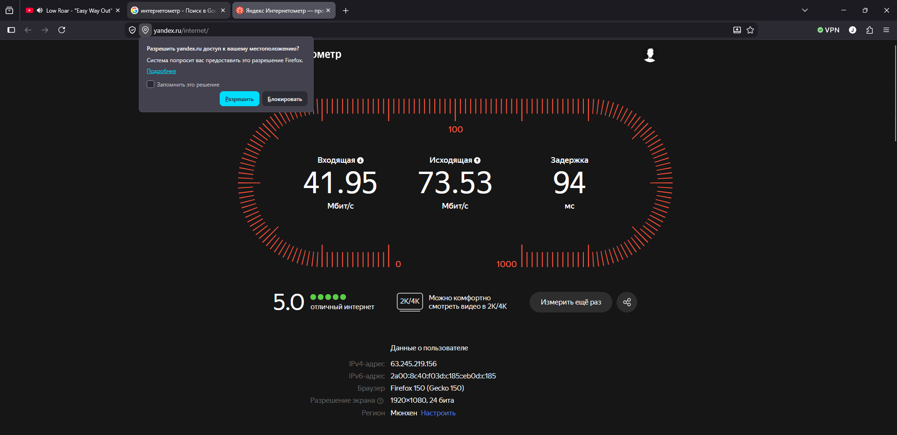Click the outgoing speed upload arrow icon
Image resolution: width=897 pixels, height=435 pixels.
pyautogui.click(x=477, y=160)
